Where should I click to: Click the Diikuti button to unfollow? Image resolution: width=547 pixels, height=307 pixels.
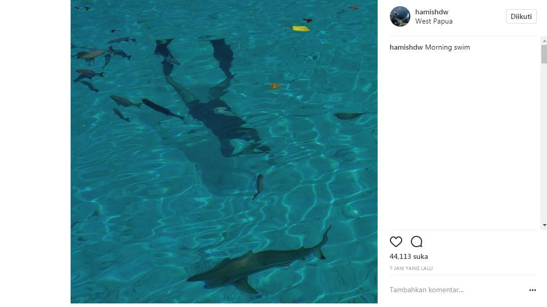521,16
